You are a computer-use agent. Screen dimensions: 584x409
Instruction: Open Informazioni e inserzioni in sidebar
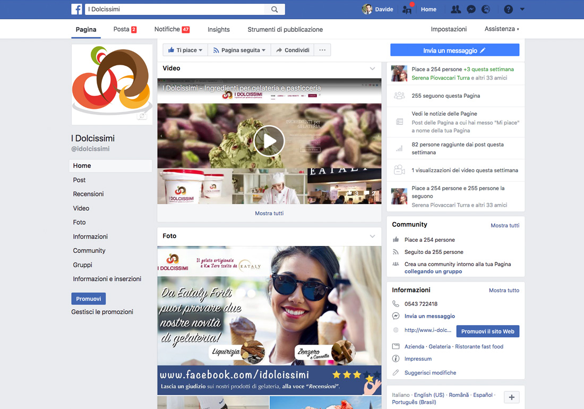(107, 279)
